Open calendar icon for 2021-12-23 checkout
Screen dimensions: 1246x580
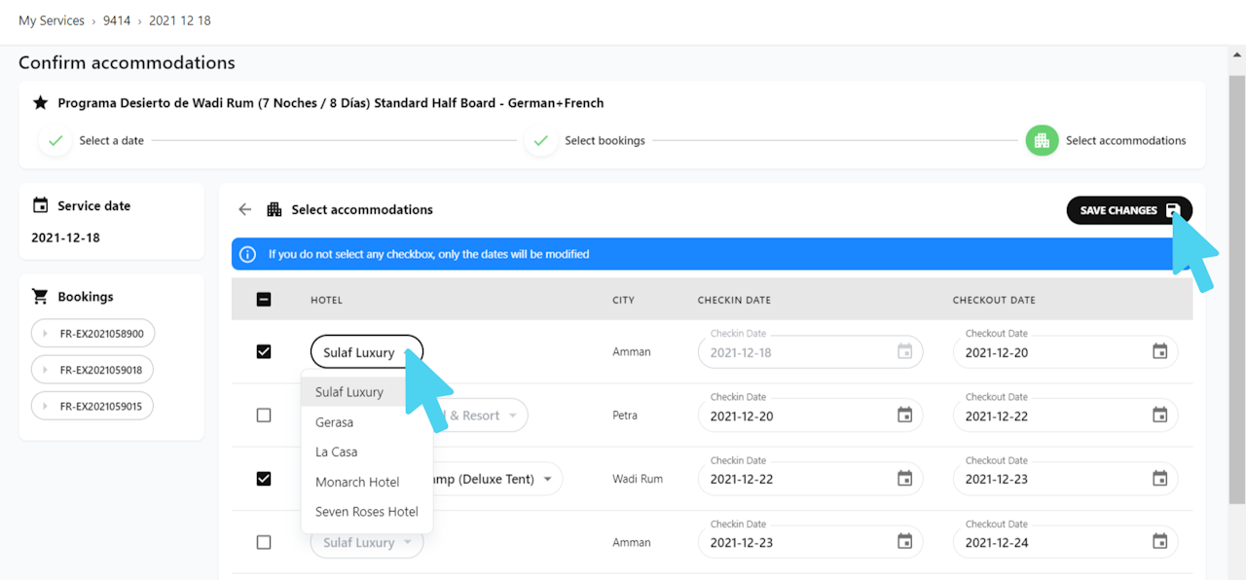(x=1159, y=479)
